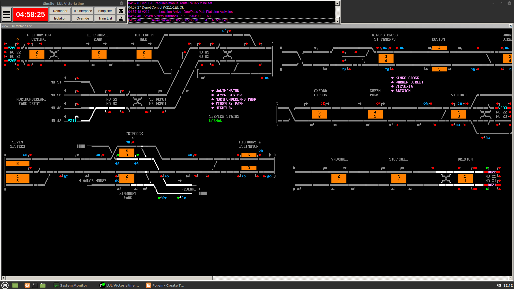The height and width of the screenshot is (289, 514).
Task: Click the Brixton scissors crossover points
Action: click(x=446, y=178)
